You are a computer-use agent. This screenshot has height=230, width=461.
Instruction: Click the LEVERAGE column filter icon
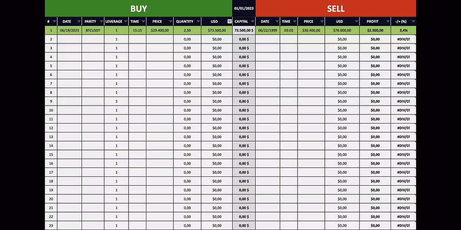[125, 21]
